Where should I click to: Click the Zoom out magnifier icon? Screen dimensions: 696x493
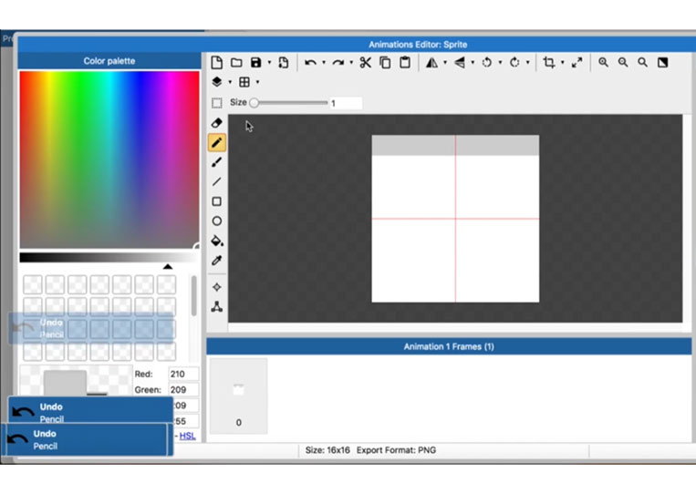pos(623,63)
